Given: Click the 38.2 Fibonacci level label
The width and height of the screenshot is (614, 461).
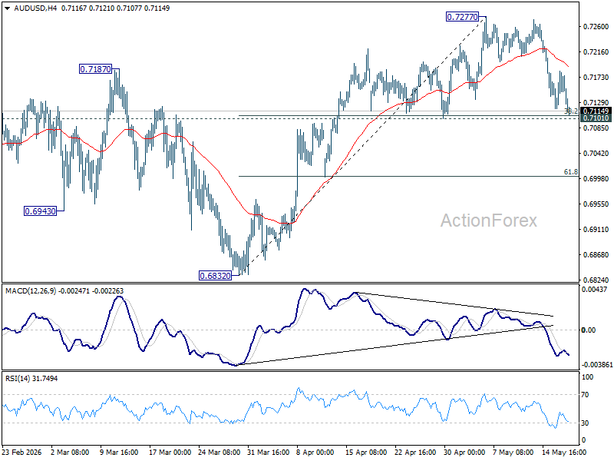Looking at the screenshot, I should pyautogui.click(x=570, y=111).
